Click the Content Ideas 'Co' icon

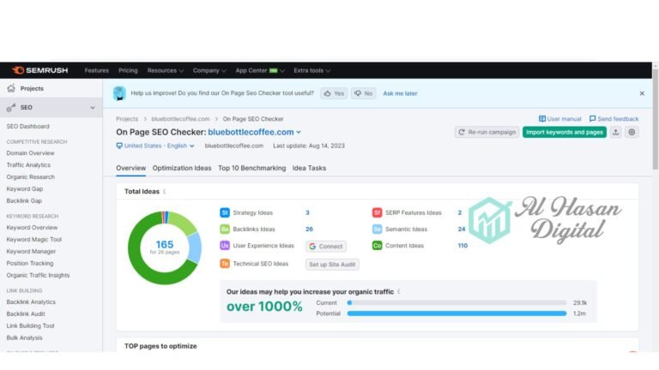[x=377, y=246]
